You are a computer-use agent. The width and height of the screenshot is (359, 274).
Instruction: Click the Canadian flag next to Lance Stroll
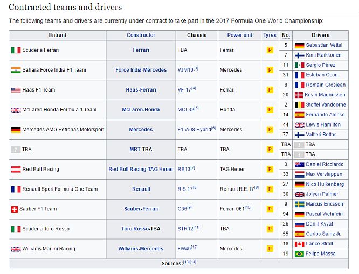[299, 244]
